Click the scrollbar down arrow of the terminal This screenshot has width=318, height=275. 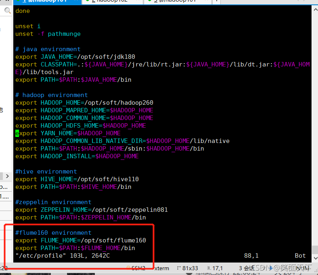tap(315, 258)
